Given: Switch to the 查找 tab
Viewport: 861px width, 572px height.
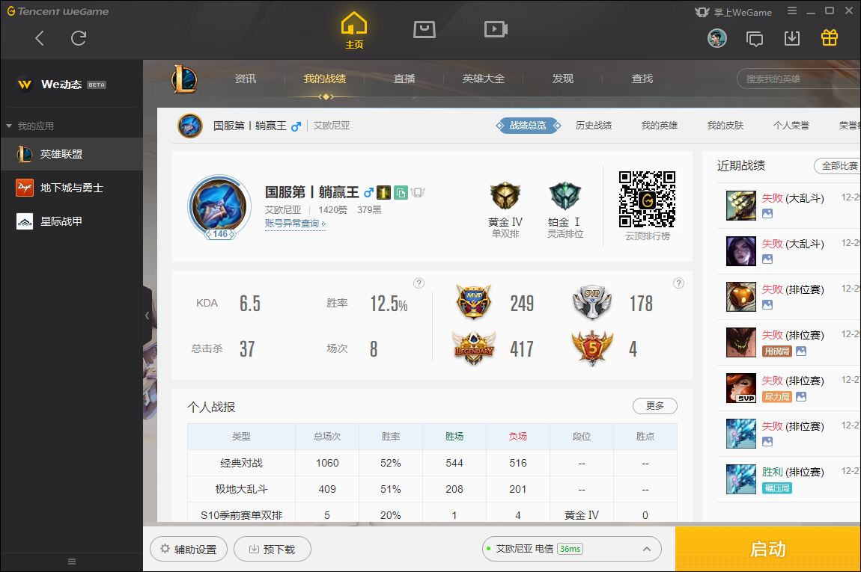Looking at the screenshot, I should [x=642, y=79].
